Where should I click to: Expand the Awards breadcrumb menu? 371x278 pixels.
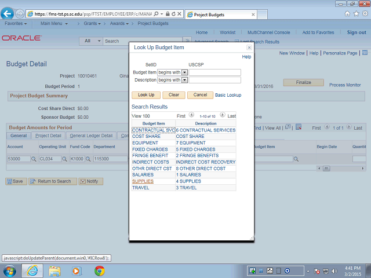(119, 23)
